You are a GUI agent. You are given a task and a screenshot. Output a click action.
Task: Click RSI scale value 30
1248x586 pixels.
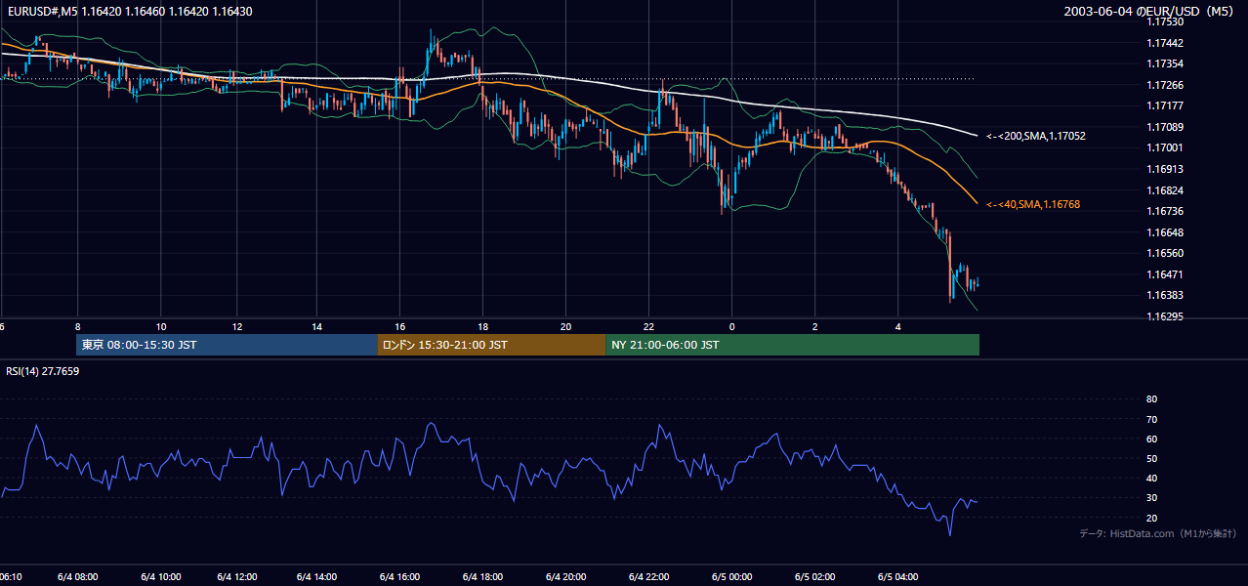coord(1151,498)
